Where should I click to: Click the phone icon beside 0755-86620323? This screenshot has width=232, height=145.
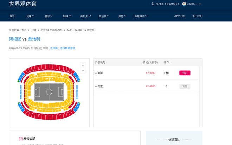click(x=153, y=4)
